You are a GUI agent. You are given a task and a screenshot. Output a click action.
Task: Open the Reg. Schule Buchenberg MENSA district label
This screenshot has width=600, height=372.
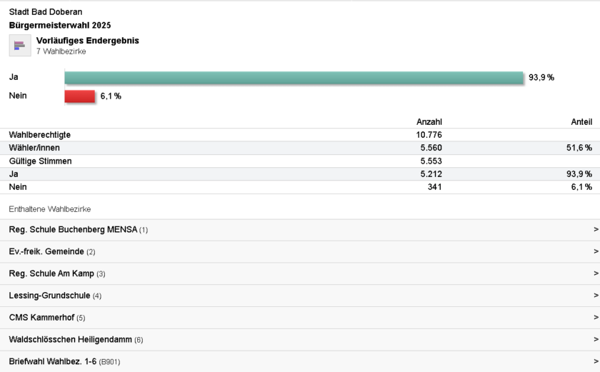click(x=73, y=230)
